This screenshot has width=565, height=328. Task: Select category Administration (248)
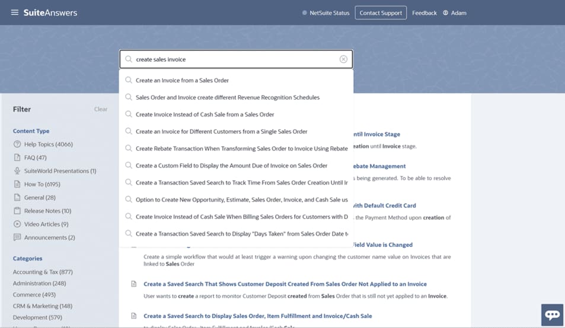[39, 284]
